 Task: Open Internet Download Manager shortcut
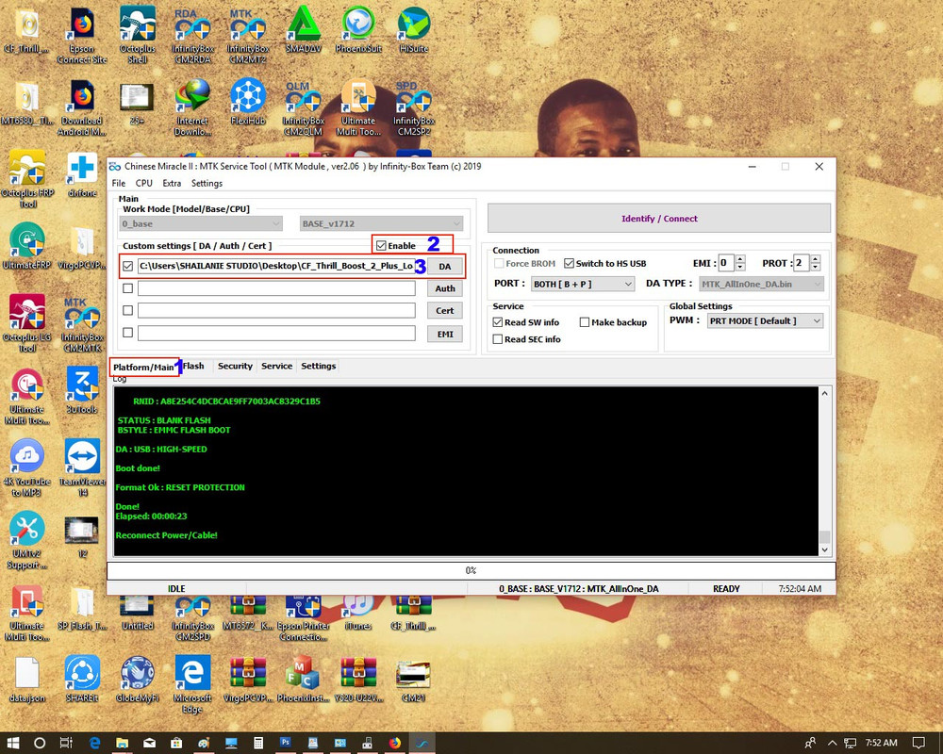coord(192,107)
